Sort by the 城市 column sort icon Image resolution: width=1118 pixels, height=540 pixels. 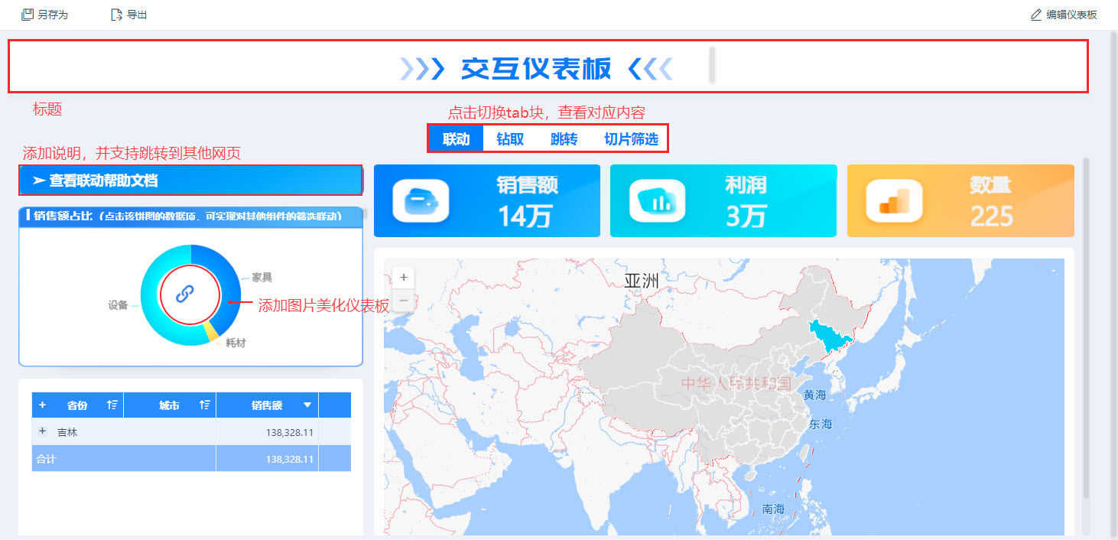coord(205,405)
